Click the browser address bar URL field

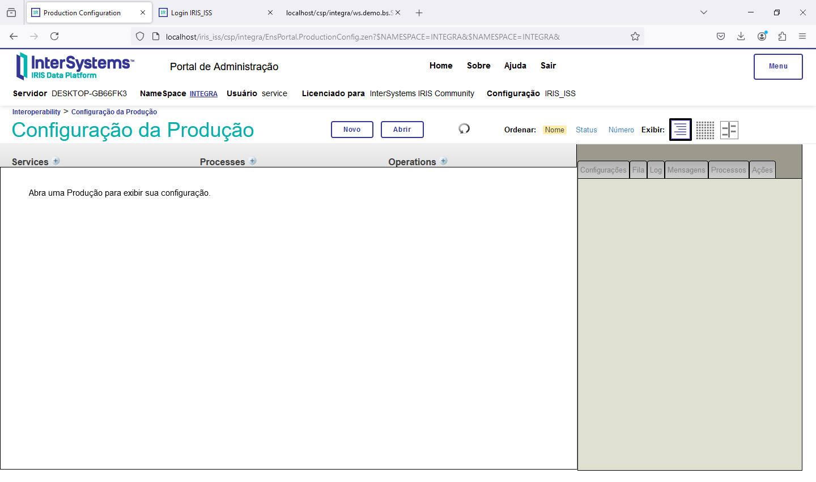coord(363,37)
